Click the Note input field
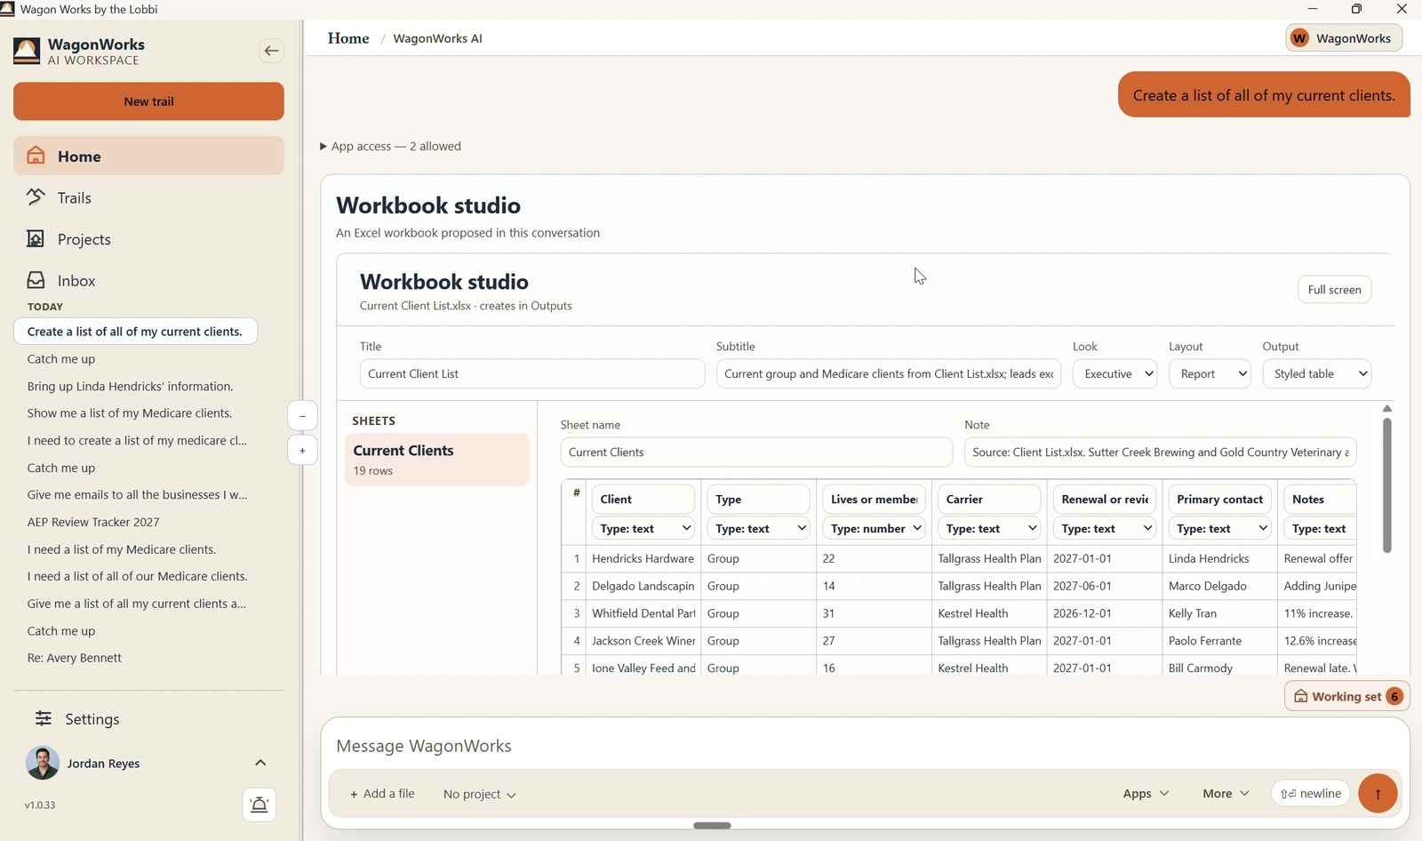The width and height of the screenshot is (1422, 841). (1160, 452)
